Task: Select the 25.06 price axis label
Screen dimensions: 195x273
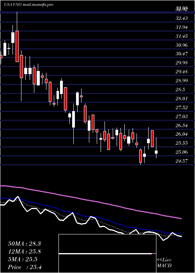Action: tap(182, 152)
